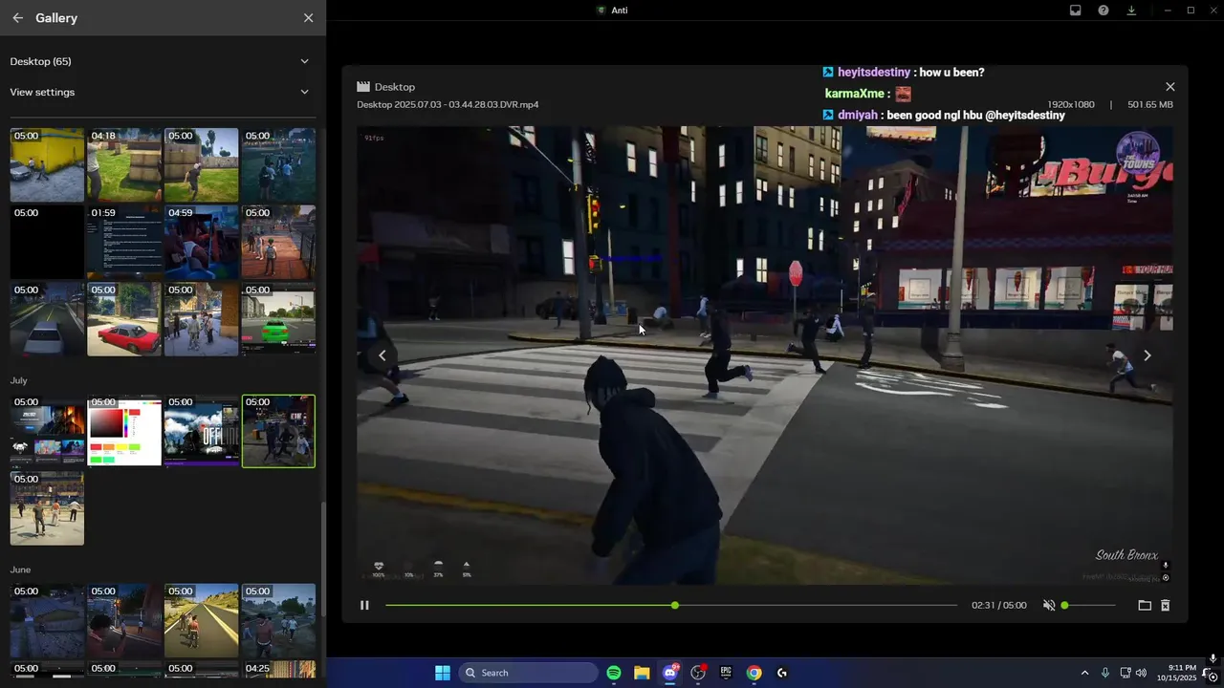
Task: Open the yellow-lined road thumbnail in June
Action: (201, 621)
